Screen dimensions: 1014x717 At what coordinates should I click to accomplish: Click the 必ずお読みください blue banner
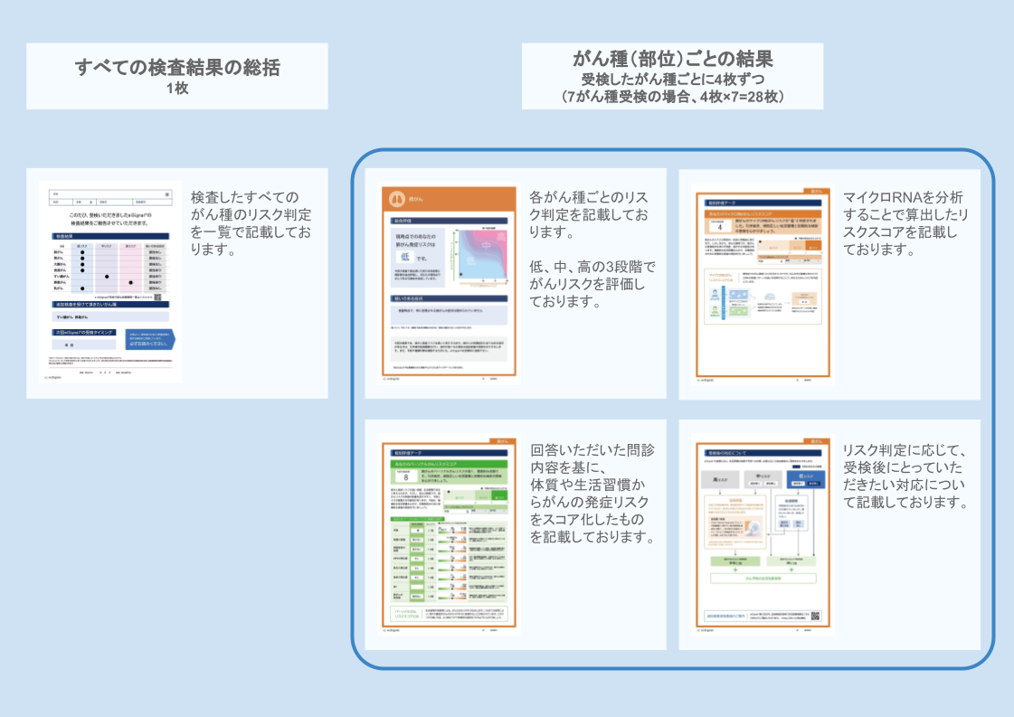150,339
